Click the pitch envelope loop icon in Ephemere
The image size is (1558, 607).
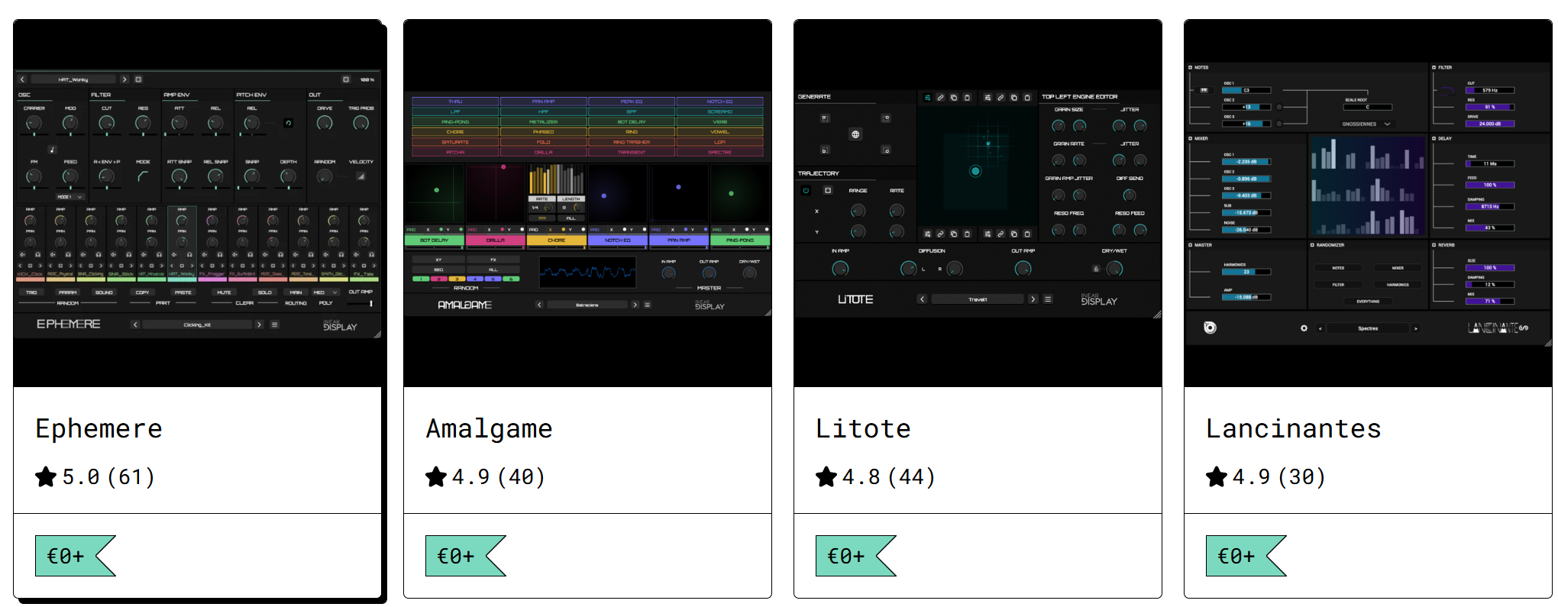click(288, 123)
